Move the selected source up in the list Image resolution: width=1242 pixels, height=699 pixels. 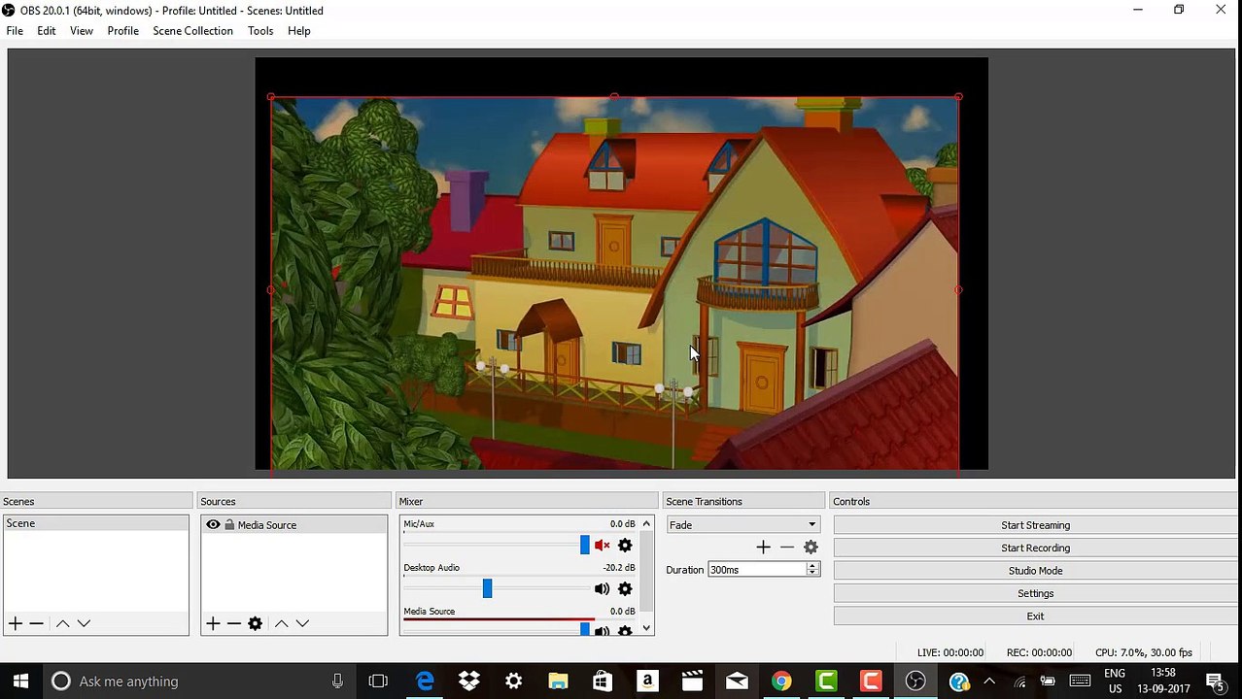point(281,623)
